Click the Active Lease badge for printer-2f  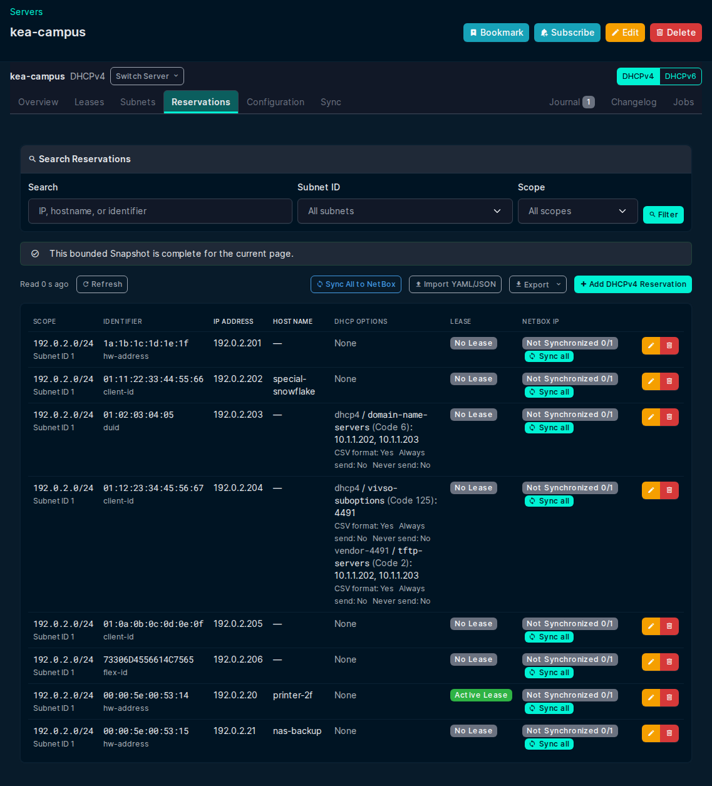click(x=481, y=695)
